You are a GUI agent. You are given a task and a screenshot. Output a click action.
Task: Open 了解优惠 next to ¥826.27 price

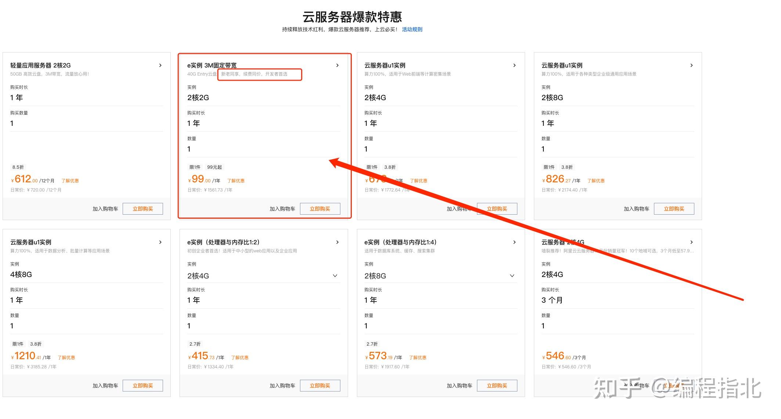point(596,181)
